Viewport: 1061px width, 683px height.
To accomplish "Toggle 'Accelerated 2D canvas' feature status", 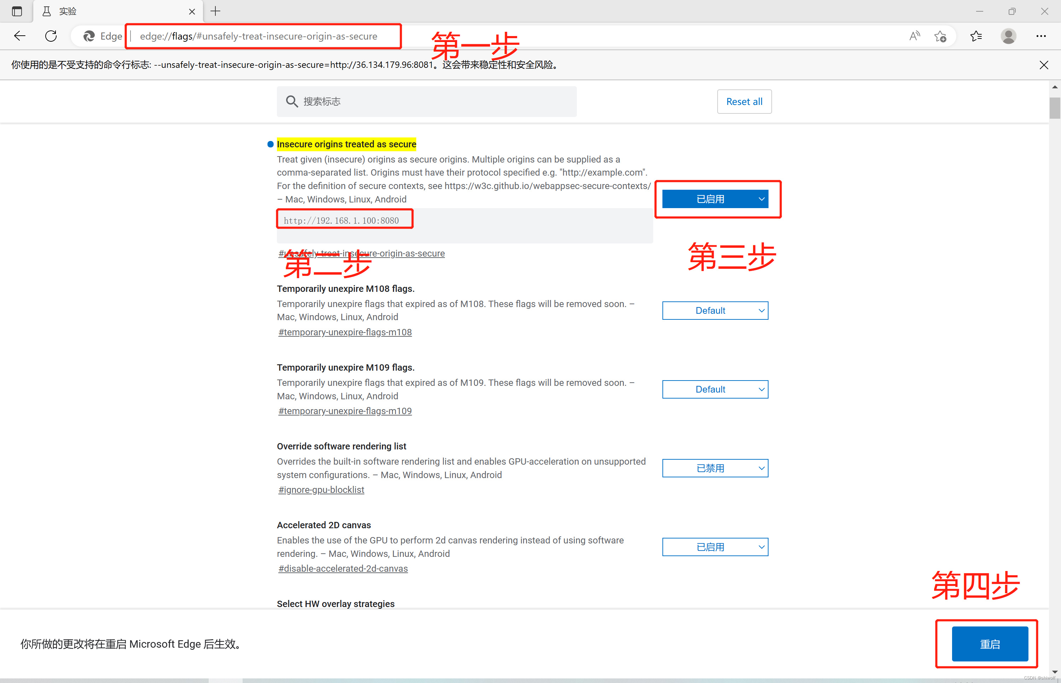I will click(715, 547).
